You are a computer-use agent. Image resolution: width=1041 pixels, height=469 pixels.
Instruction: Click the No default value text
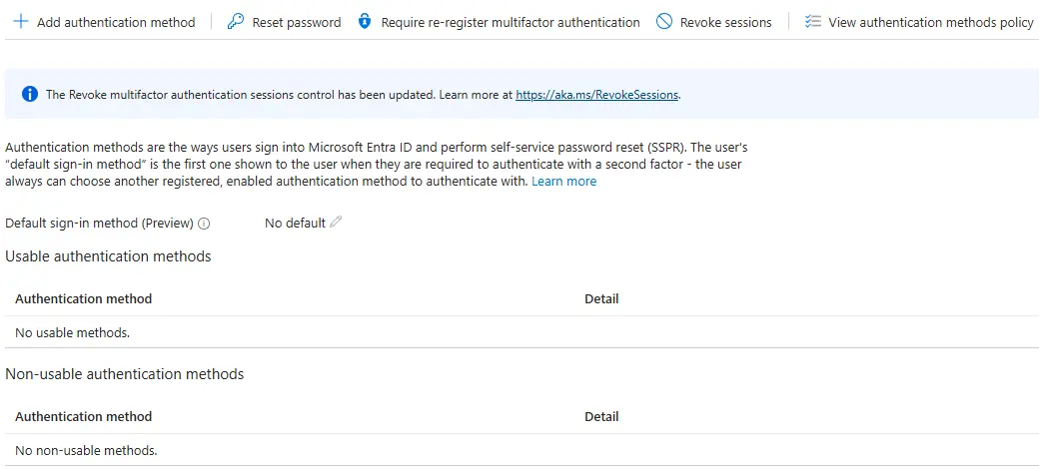295,223
